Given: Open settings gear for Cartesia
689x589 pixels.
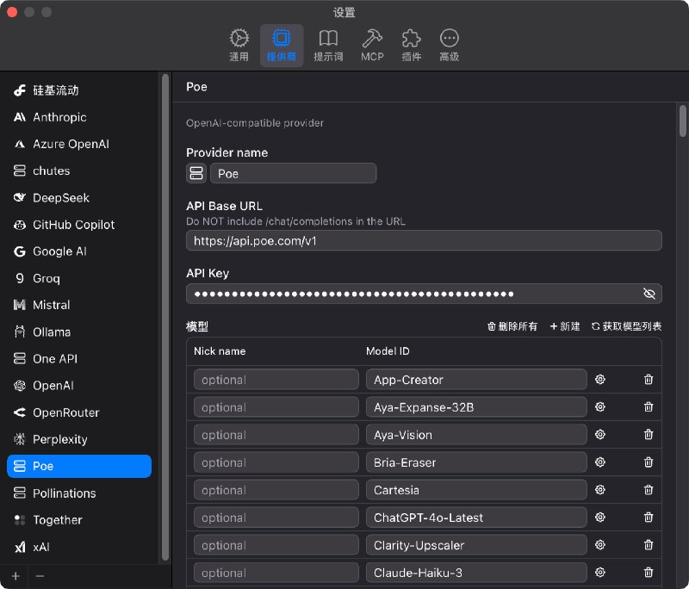Looking at the screenshot, I should pyautogui.click(x=600, y=490).
